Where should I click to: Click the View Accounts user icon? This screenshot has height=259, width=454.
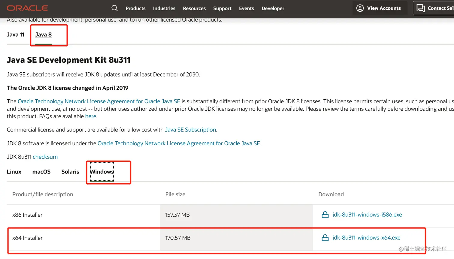click(x=360, y=8)
